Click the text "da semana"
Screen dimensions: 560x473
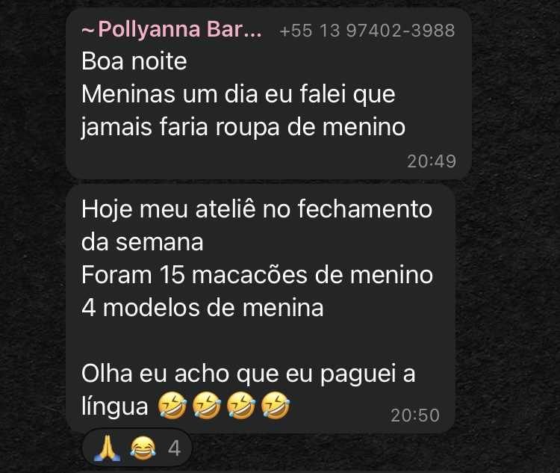click(142, 242)
